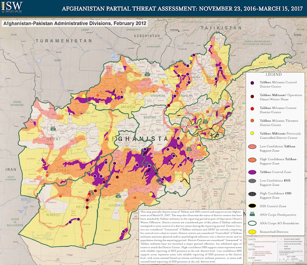Click the 'ANA Corps AO Boundaries' legend label
The height and width of the screenshot is (265, 307).
[279, 223]
